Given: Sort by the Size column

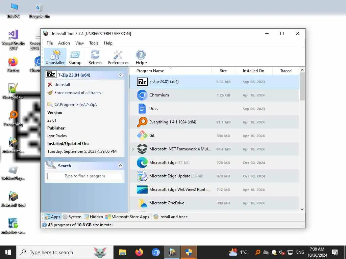Looking at the screenshot, I should point(223,71).
